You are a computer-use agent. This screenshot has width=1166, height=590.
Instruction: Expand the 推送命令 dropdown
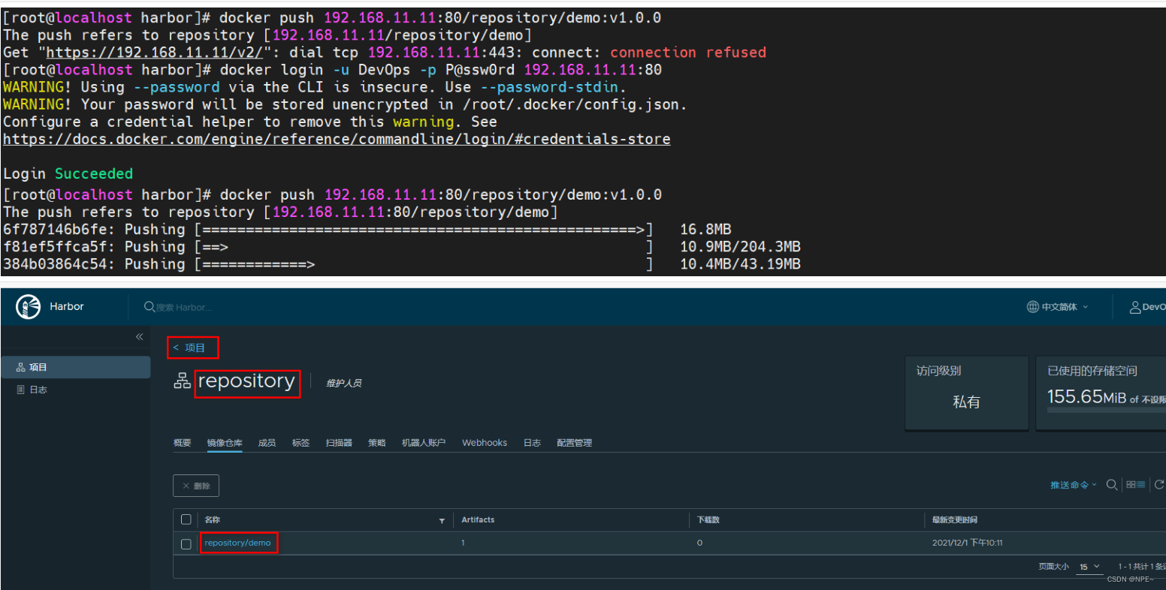tap(1074, 485)
